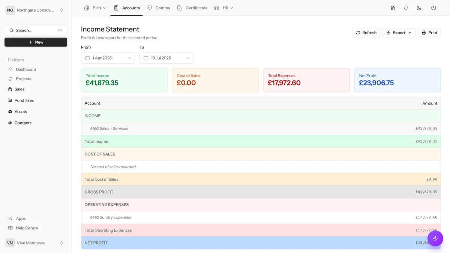This screenshot has width=450, height=253.
Task: Toggle dark mode moon icon
Action: tap(419, 8)
